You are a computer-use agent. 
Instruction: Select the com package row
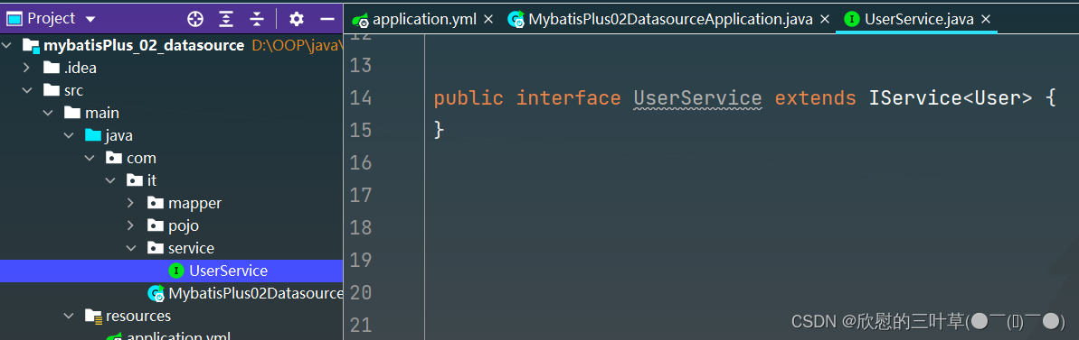click(171, 159)
